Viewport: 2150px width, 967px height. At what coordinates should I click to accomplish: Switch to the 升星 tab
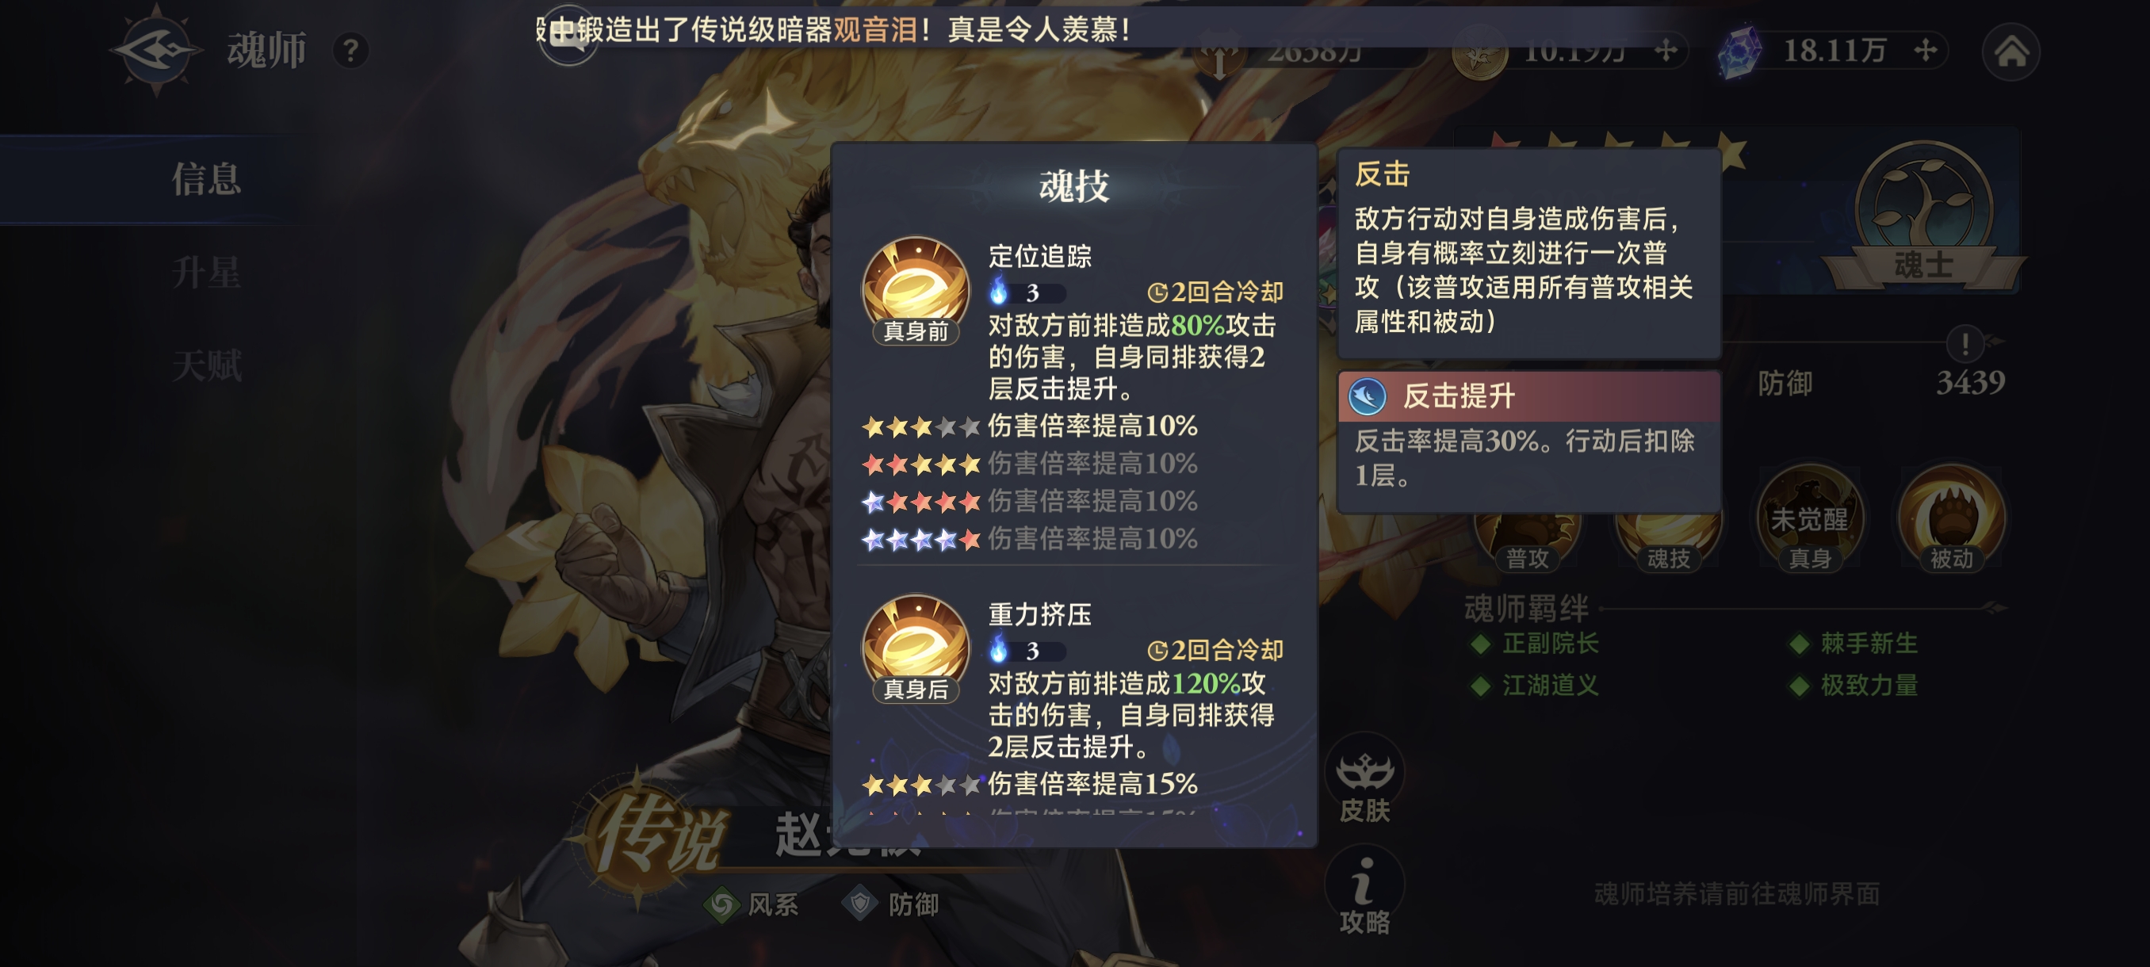point(206,272)
